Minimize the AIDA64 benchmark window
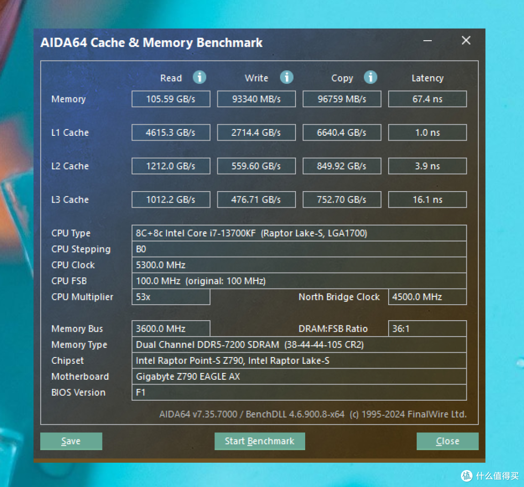This screenshot has height=487, width=524. (427, 41)
